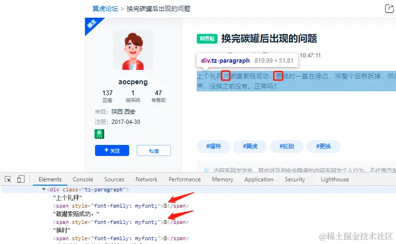Open the Network tab
Image resolution: width=396 pixels, height=244 pixels.
pyautogui.click(x=146, y=179)
